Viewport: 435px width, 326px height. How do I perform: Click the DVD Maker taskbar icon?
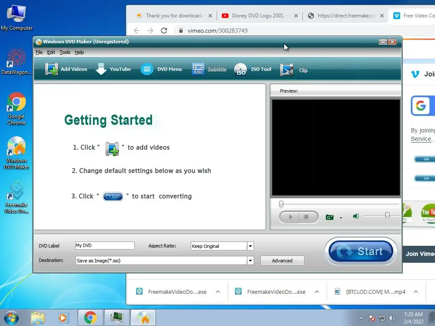pyautogui.click(x=143, y=318)
